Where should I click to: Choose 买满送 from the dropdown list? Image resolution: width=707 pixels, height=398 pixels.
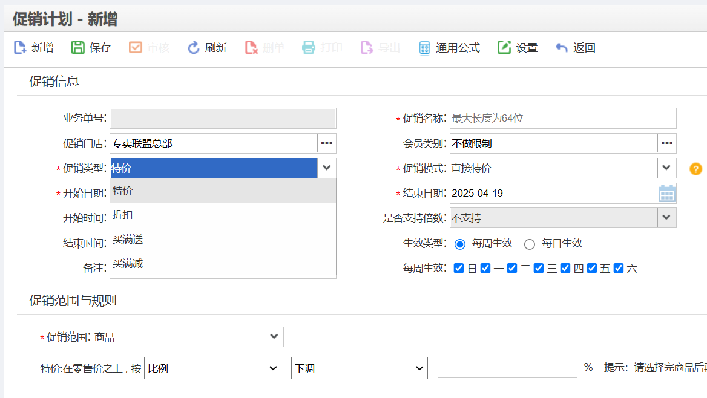coord(128,240)
